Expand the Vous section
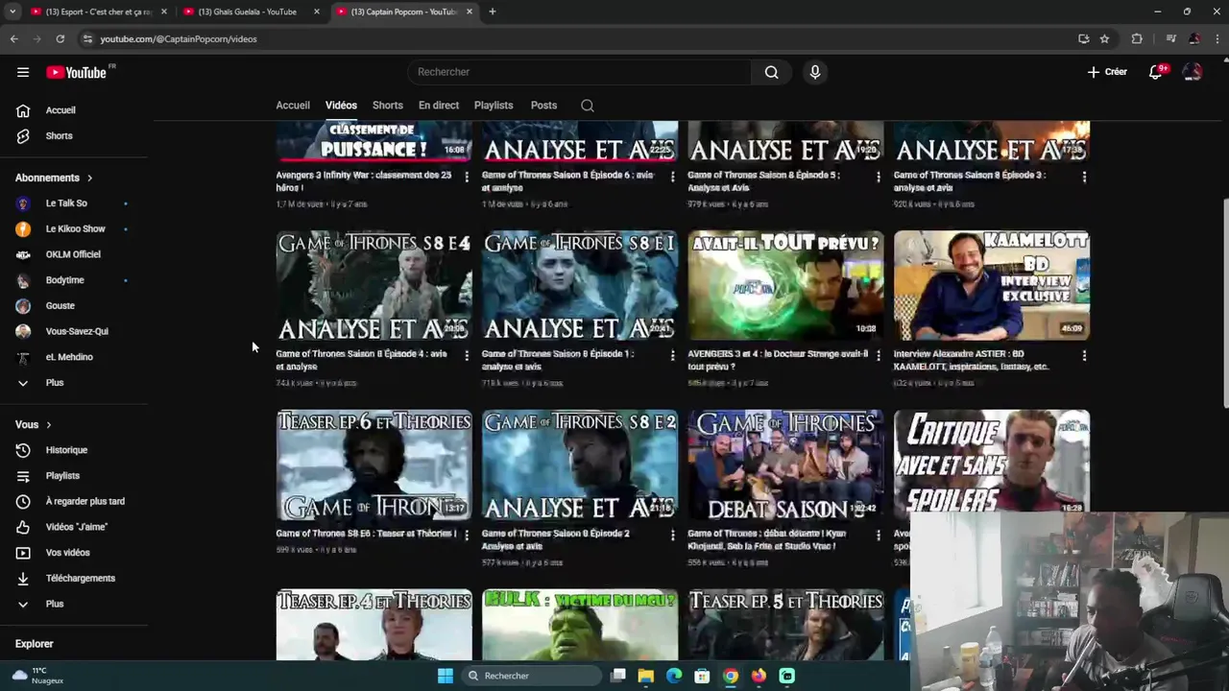Image resolution: width=1229 pixels, height=691 pixels. [34, 424]
